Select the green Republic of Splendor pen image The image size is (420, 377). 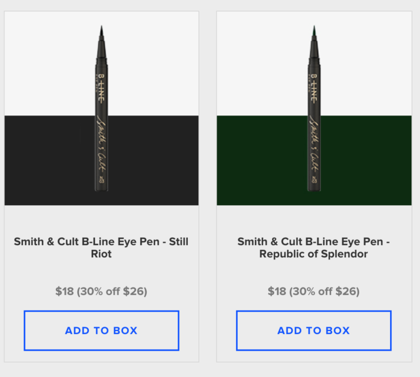[314, 108]
